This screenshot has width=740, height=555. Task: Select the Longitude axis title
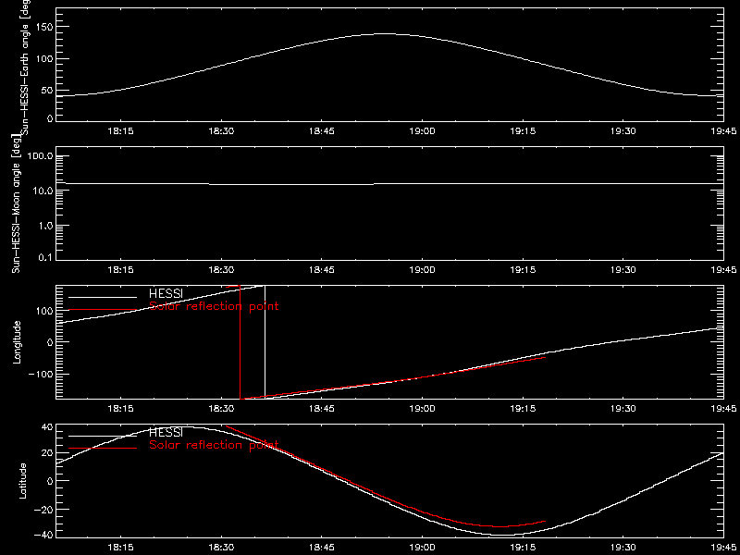[17, 342]
